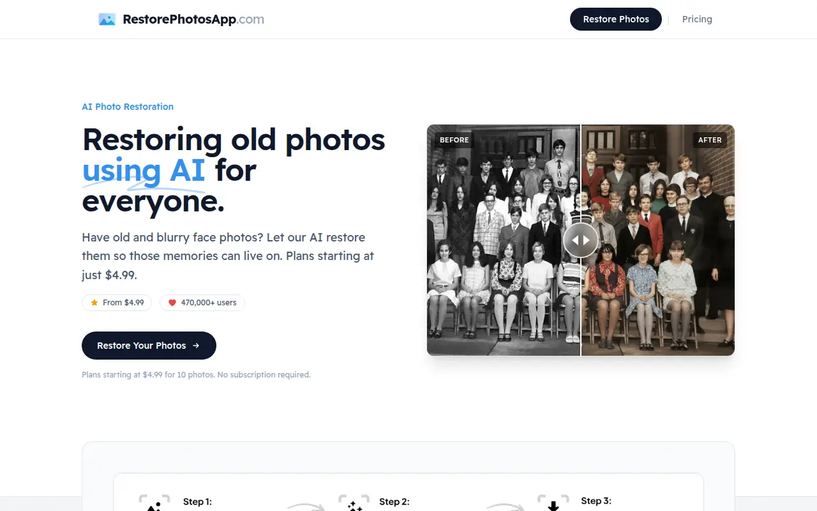Click the Restore Your Photos button

pyautogui.click(x=149, y=346)
